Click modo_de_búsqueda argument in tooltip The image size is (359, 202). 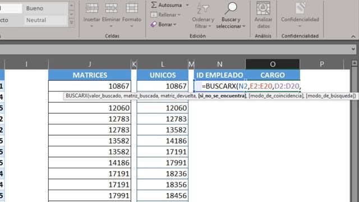click(x=330, y=96)
